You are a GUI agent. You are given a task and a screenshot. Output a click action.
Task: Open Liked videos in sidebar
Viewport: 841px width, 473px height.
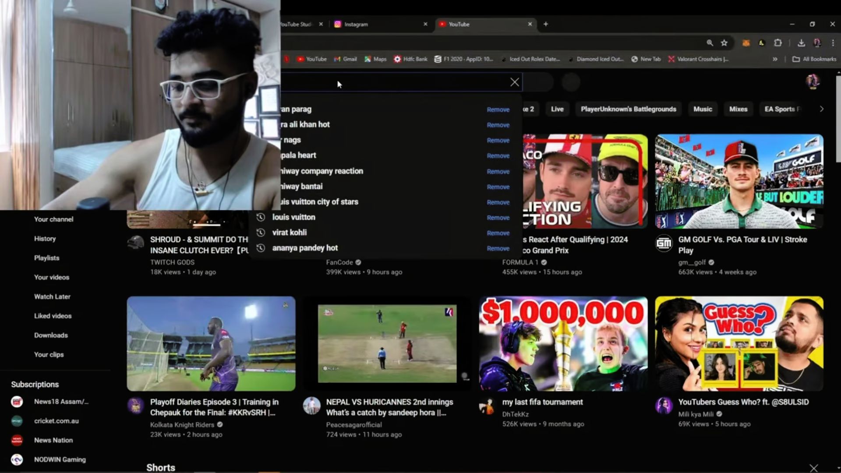point(53,316)
